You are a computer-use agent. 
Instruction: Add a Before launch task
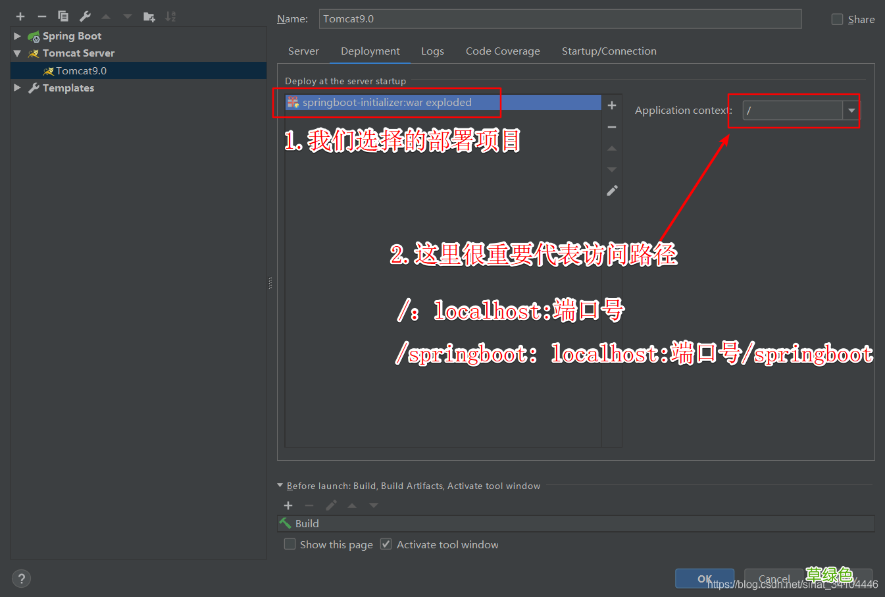288,506
